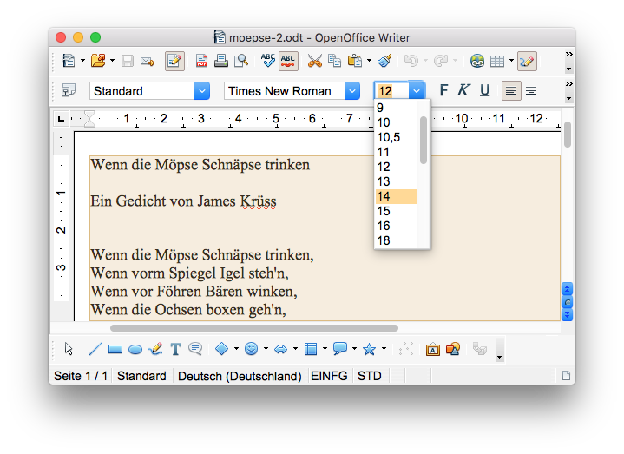
Task: Send document as e-mail icon
Action: [x=148, y=62]
